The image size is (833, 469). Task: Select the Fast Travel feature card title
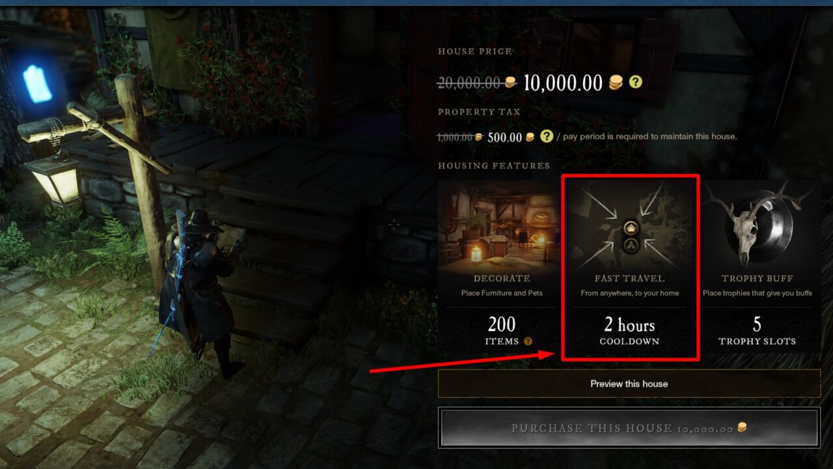[629, 279]
